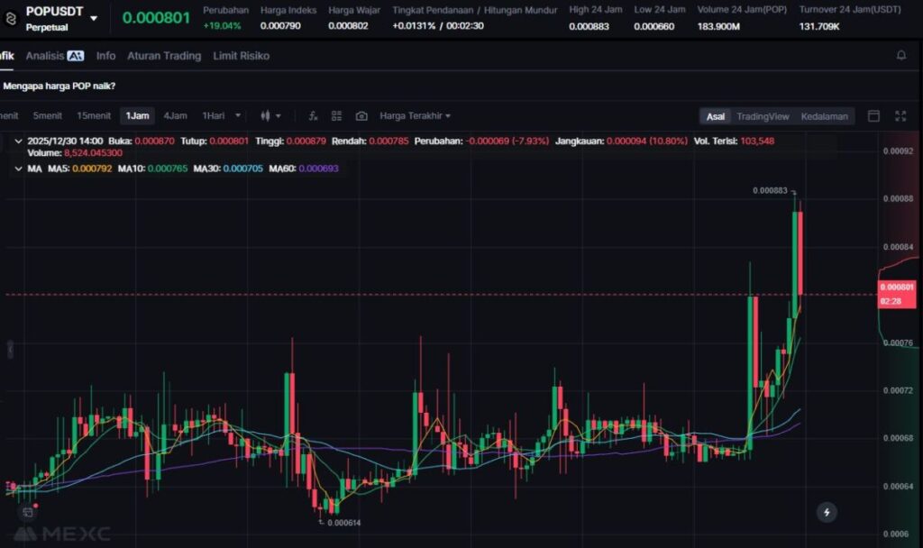
Task: Click the 'Mengapa harga POP naik?' link
Action: click(59, 87)
